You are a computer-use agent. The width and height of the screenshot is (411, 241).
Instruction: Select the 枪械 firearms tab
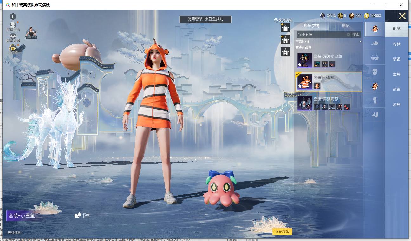click(x=397, y=44)
